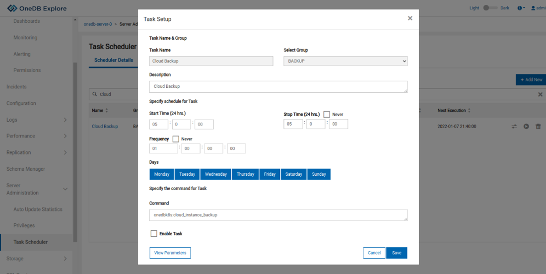Click the Command text field
Screen dimensions: 546x274
[278, 215]
